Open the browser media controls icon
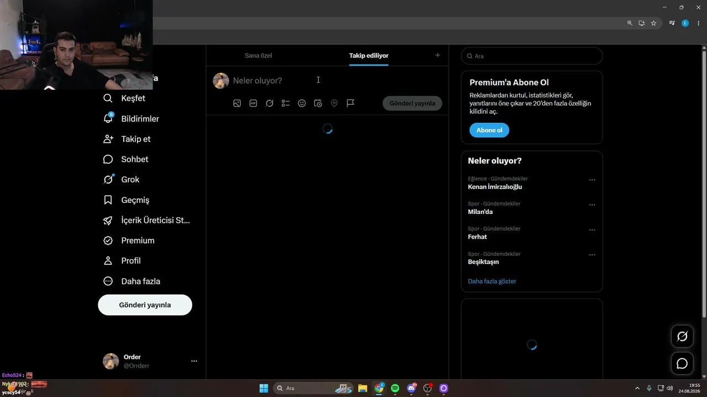Image resolution: width=707 pixels, height=397 pixels. point(672,23)
